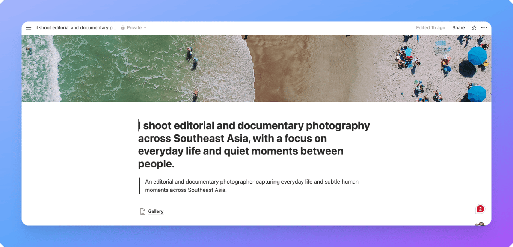Open the page options via the ellipsis icon

tap(484, 27)
